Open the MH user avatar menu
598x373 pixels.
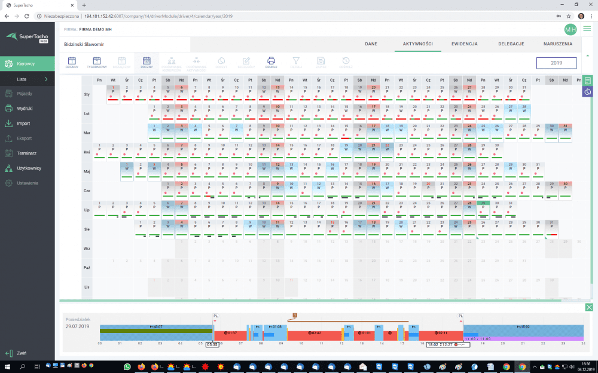[570, 29]
